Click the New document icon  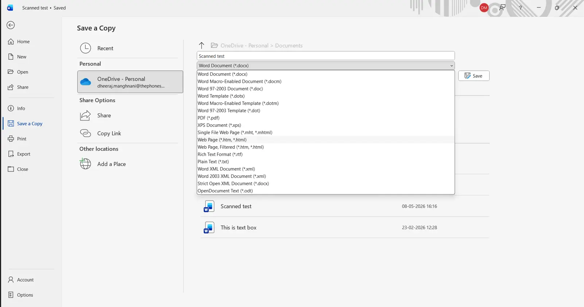pyautogui.click(x=11, y=57)
